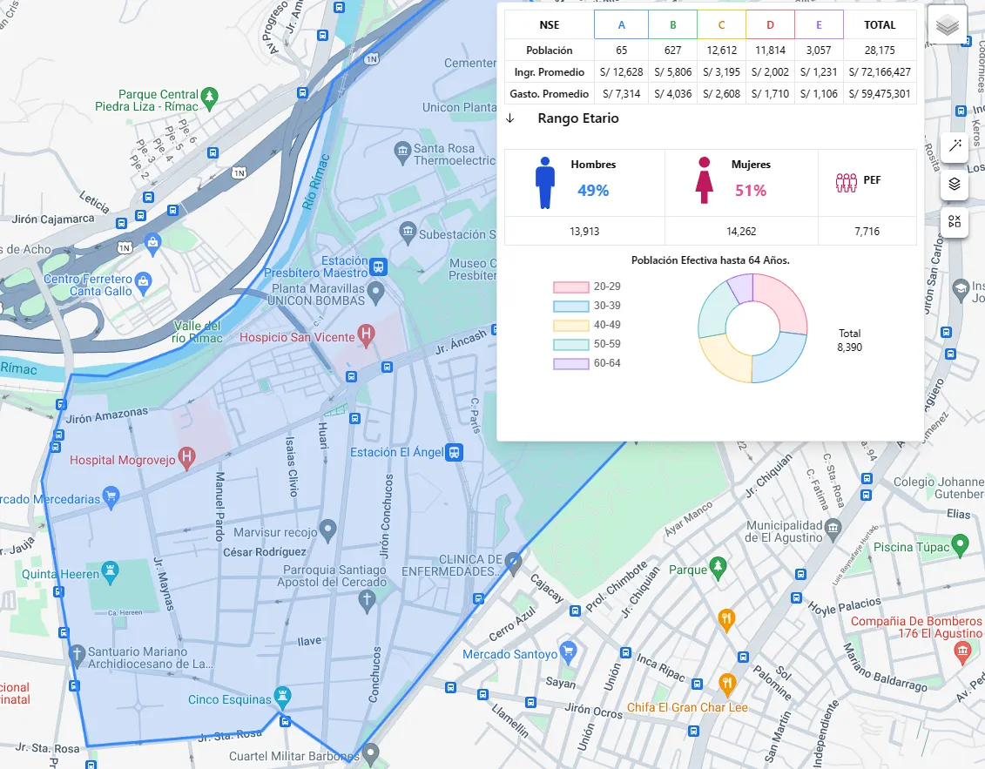Click the Subestación museum icon
The image size is (985, 769).
408,233
